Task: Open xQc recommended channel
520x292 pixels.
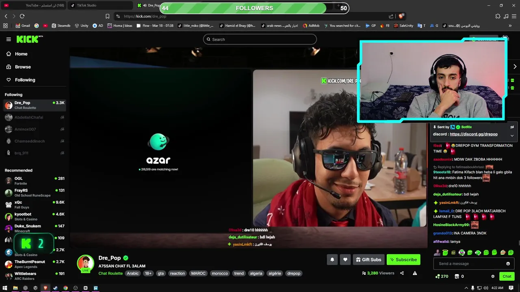Action: 35,204
